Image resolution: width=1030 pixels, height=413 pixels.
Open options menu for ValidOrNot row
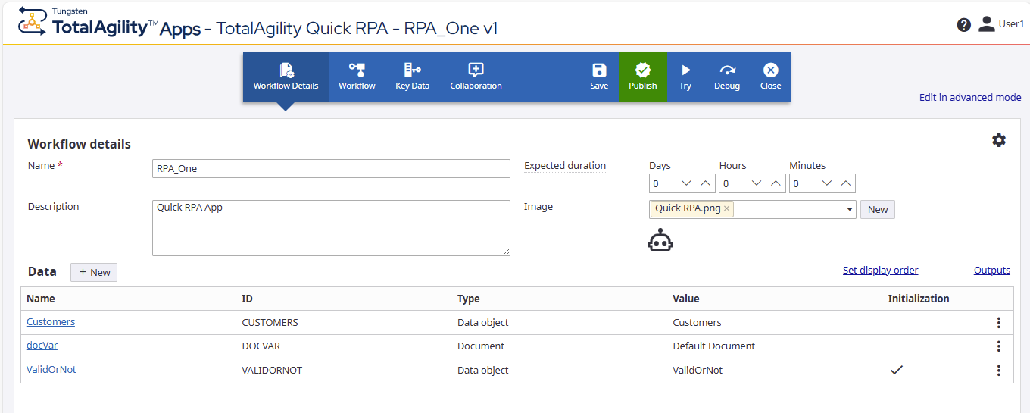(x=999, y=371)
